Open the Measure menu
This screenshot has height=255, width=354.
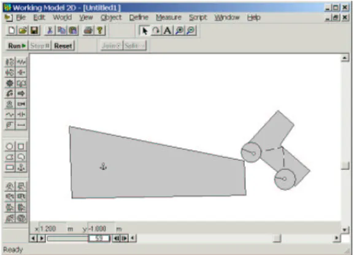(169, 18)
